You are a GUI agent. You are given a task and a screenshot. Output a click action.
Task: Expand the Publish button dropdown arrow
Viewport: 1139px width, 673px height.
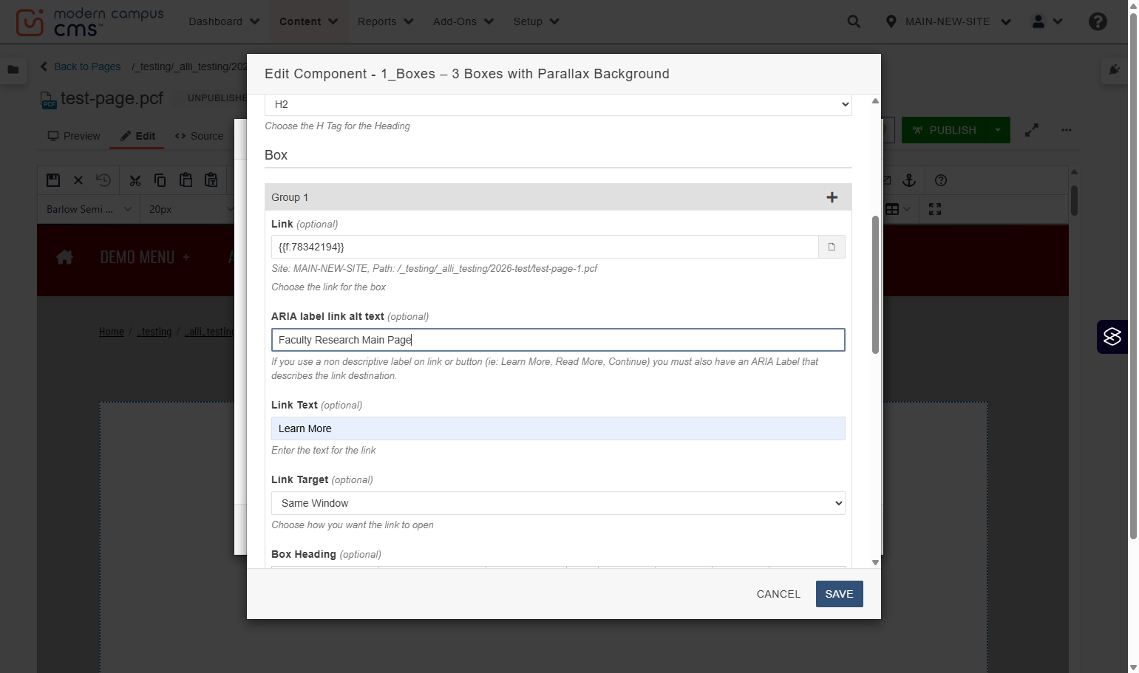pyautogui.click(x=998, y=130)
